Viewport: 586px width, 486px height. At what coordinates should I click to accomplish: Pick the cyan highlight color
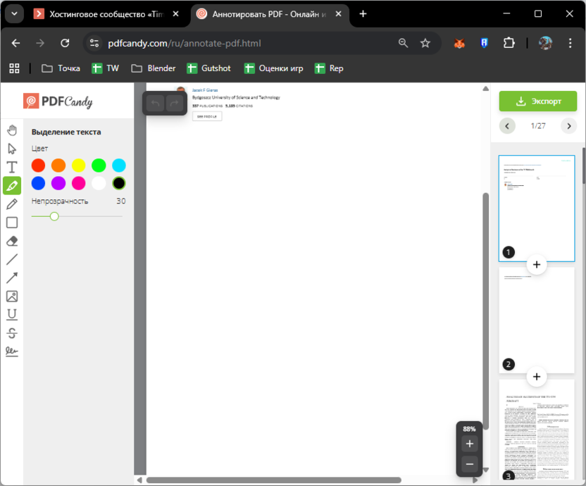(119, 166)
